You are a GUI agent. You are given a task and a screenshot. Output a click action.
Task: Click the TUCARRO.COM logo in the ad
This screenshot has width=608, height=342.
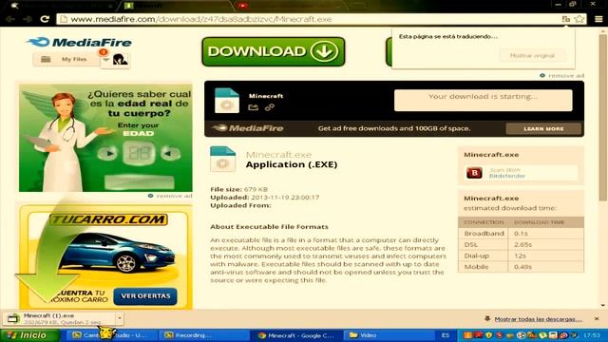pos(108,219)
